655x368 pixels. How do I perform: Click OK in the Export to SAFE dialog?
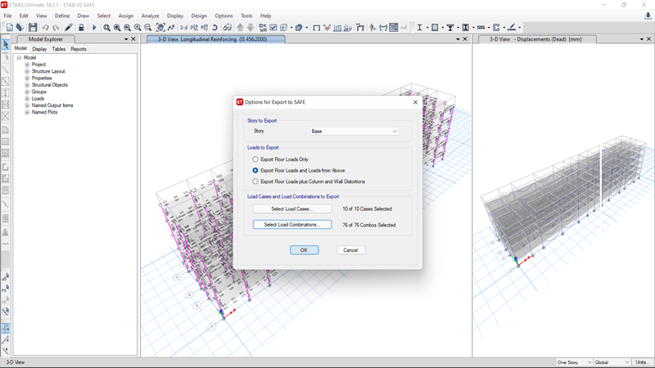click(304, 250)
